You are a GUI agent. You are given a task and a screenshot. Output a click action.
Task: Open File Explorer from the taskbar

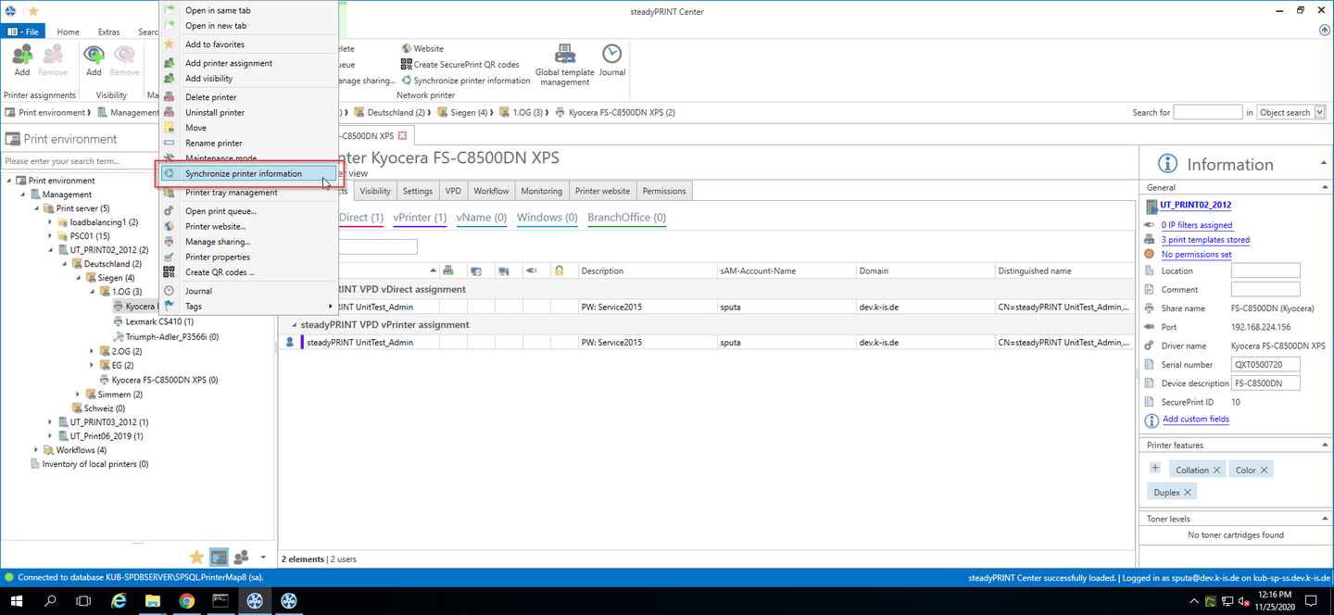tap(153, 601)
